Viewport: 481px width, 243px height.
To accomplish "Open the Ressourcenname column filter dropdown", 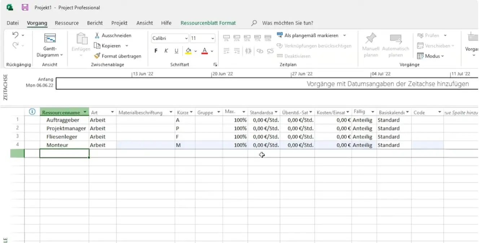I will click(x=85, y=112).
